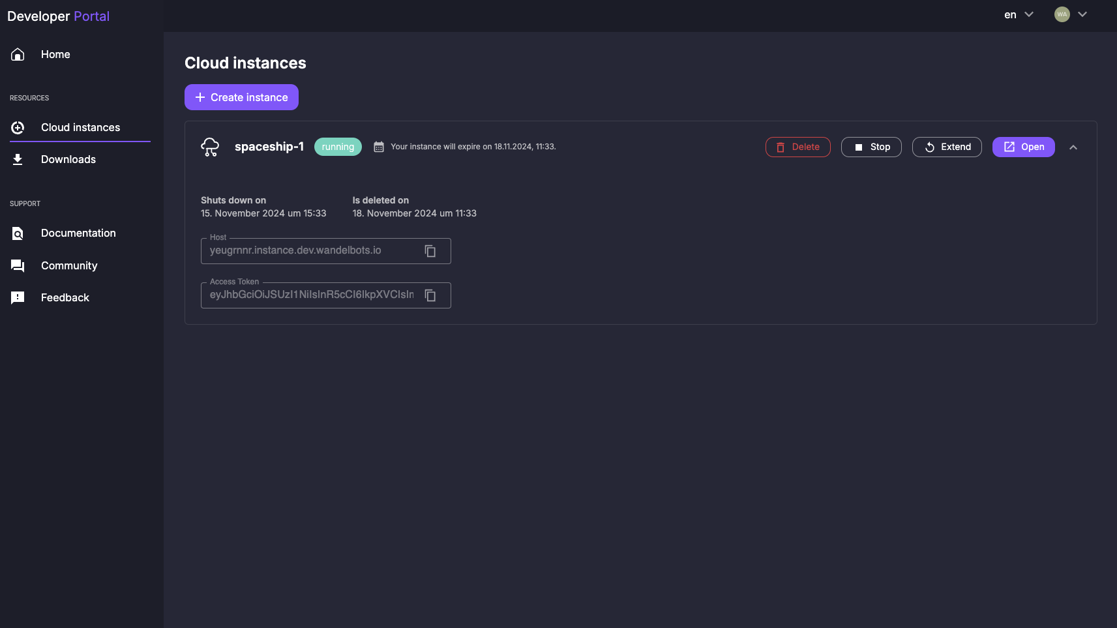Image resolution: width=1117 pixels, height=628 pixels.
Task: Copy the Access Token with the copy icon
Action: (430, 295)
